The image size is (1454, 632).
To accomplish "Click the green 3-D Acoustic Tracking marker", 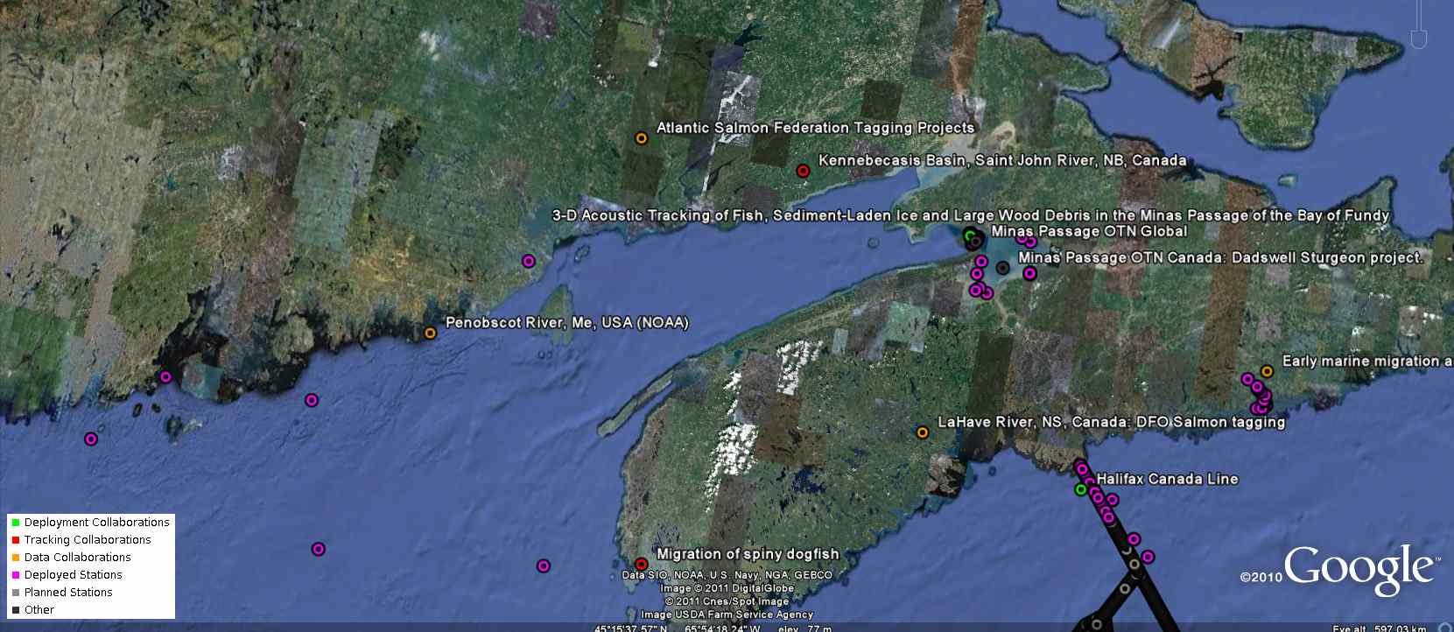I will pyautogui.click(x=969, y=235).
